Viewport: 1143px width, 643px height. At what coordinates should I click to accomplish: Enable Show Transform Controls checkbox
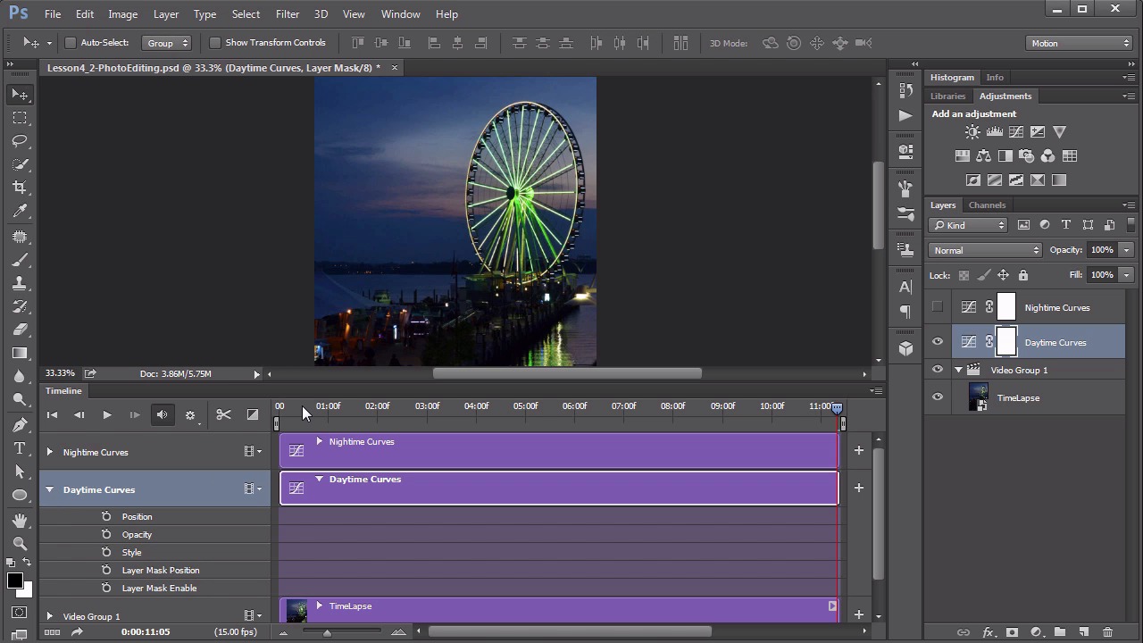(214, 43)
